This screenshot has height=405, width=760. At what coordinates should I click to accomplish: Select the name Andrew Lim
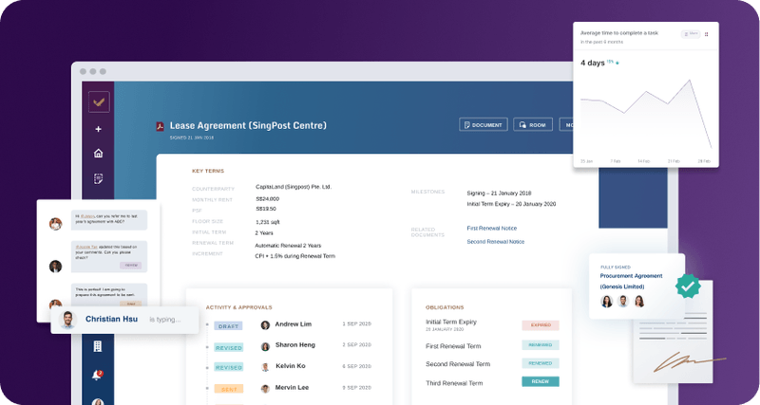(x=294, y=324)
